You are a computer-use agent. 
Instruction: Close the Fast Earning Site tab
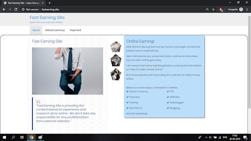point(42,3)
